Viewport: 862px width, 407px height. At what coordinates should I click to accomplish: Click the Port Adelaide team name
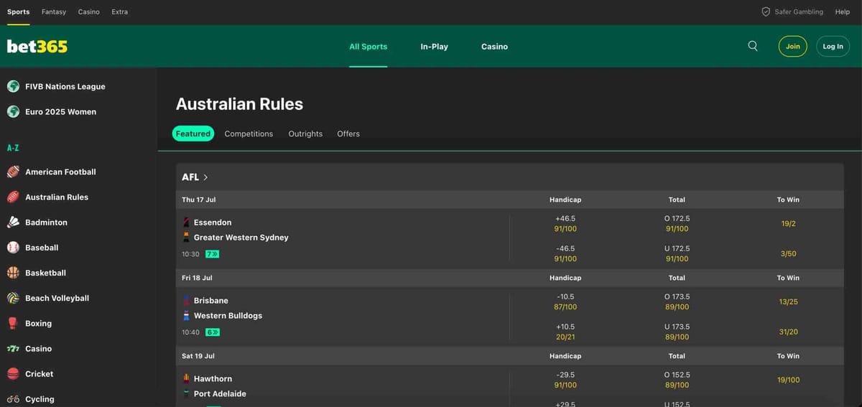220,394
